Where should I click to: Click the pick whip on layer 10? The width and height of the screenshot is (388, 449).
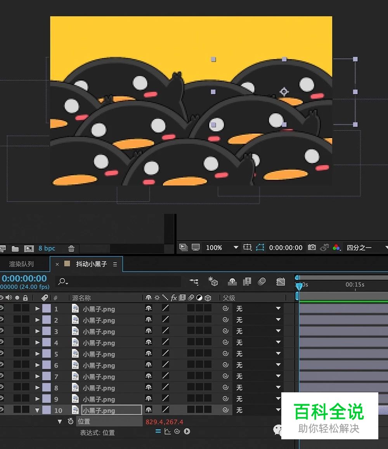pyautogui.click(x=226, y=409)
